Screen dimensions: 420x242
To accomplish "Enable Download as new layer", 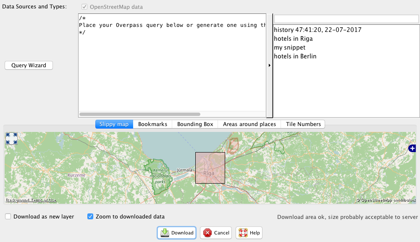I will [8, 216].
